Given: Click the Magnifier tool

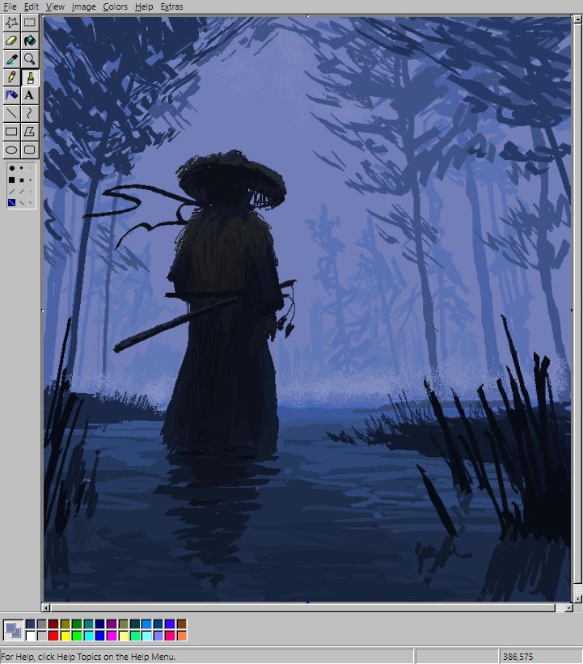Looking at the screenshot, I should (x=30, y=59).
